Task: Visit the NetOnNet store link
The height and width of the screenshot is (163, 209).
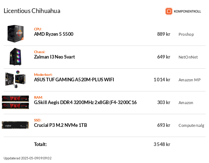Action: coord(188,57)
